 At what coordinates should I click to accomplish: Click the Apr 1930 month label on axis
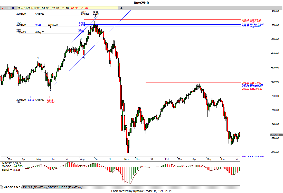194,159
